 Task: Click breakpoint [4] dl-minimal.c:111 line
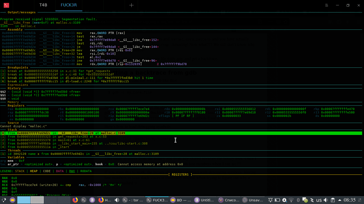click(77, 78)
